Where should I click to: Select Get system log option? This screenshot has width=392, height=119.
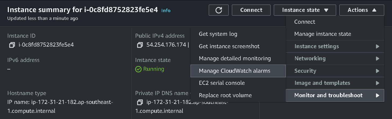pyautogui.click(x=218, y=34)
